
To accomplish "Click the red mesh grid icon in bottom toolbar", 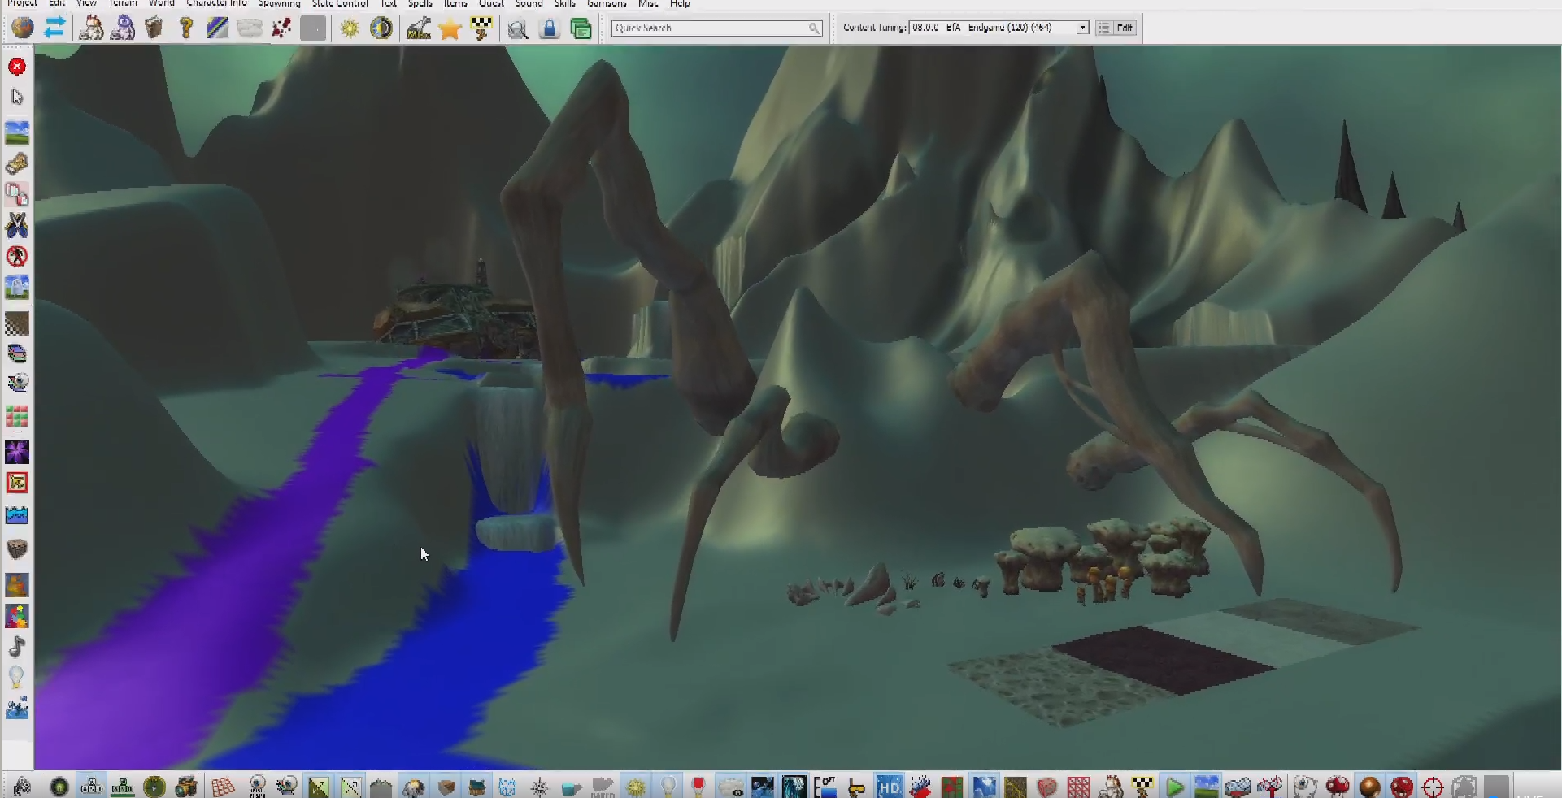I will [x=1078, y=787].
